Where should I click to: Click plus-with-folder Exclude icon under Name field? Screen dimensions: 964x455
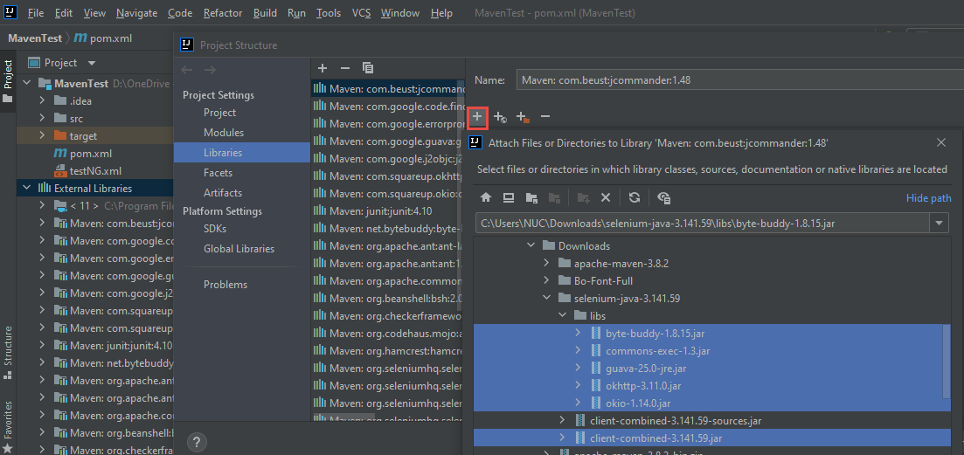[523, 117]
